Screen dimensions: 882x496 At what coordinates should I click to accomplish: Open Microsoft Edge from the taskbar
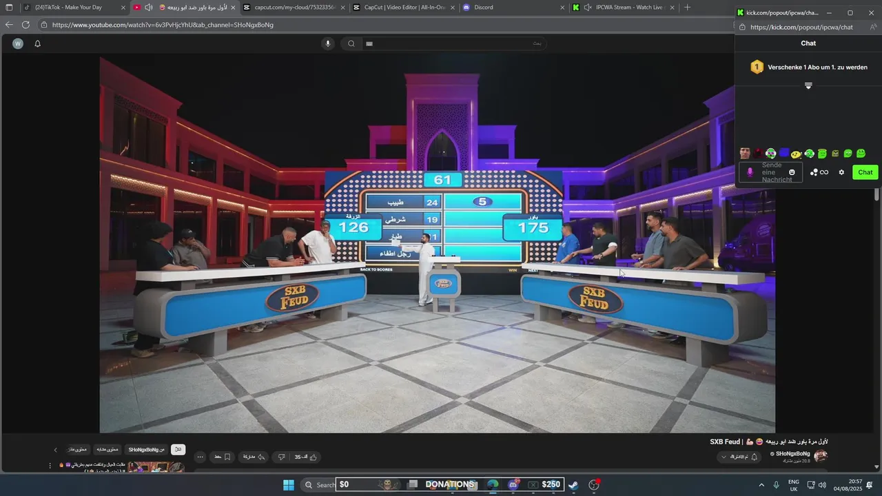click(x=493, y=484)
